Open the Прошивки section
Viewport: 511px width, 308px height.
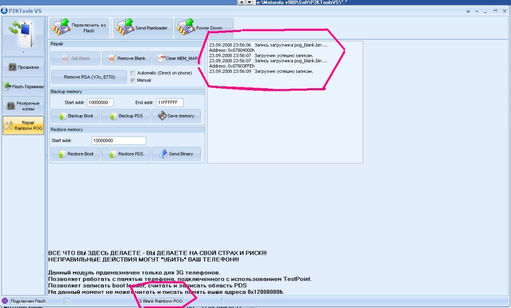coord(23,67)
